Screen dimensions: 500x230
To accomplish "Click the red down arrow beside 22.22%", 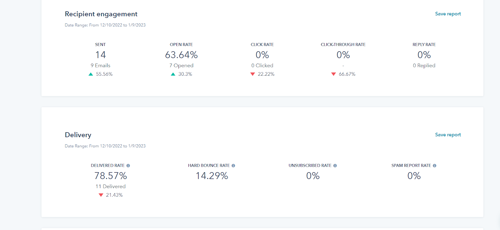I will tap(252, 74).
